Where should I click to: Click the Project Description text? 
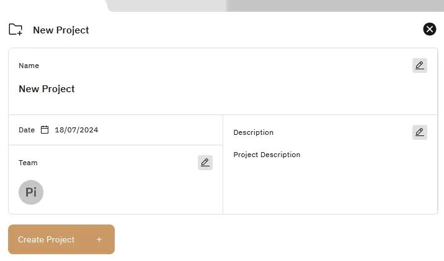[x=267, y=155]
